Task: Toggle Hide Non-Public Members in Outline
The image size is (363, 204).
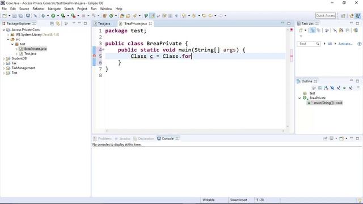Action: click(344, 88)
